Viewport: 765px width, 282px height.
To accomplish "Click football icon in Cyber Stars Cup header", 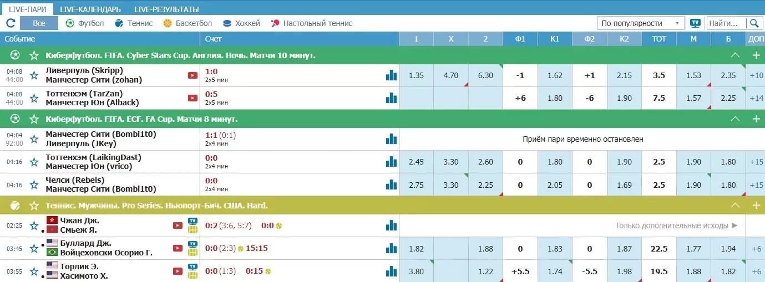I will click(x=15, y=55).
